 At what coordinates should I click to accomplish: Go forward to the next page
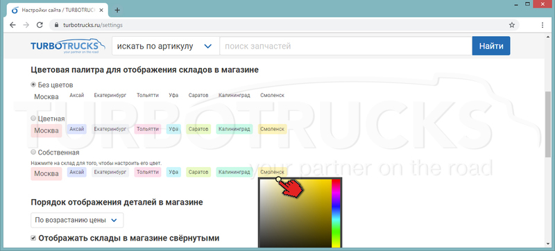26,25
